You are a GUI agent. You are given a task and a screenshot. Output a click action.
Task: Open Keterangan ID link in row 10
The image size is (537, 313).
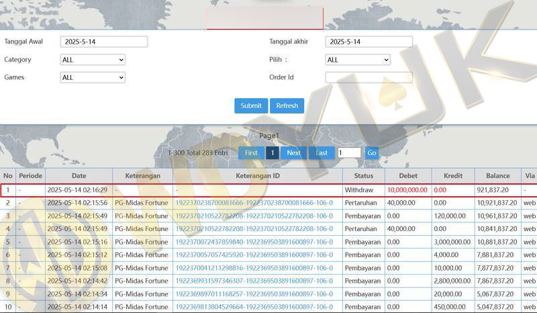(254, 307)
